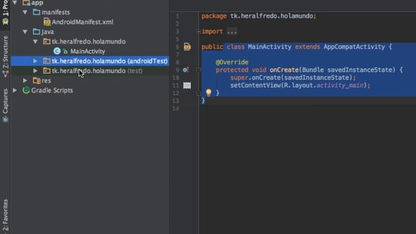
Task: Select the java row label
Action: (x=47, y=32)
